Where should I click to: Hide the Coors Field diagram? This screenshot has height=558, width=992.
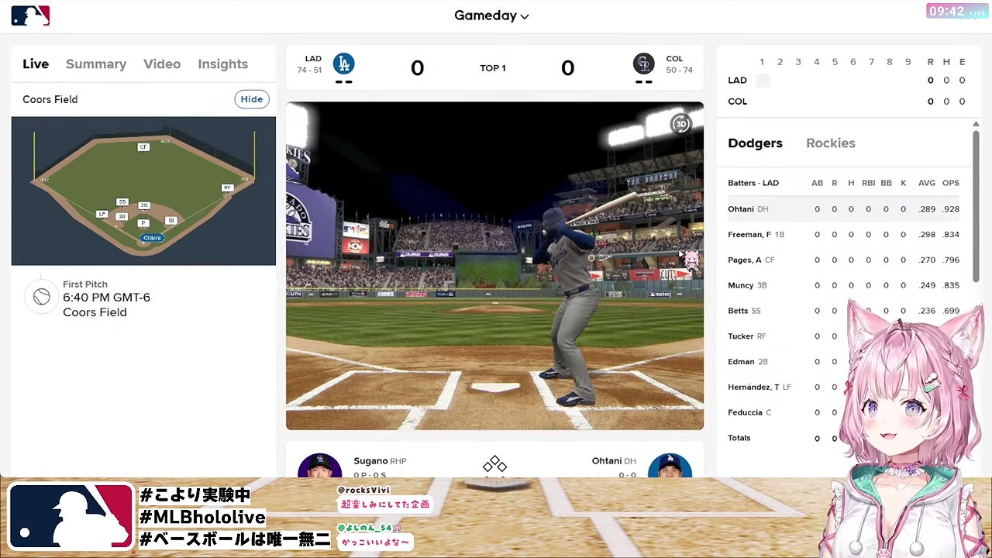251,99
